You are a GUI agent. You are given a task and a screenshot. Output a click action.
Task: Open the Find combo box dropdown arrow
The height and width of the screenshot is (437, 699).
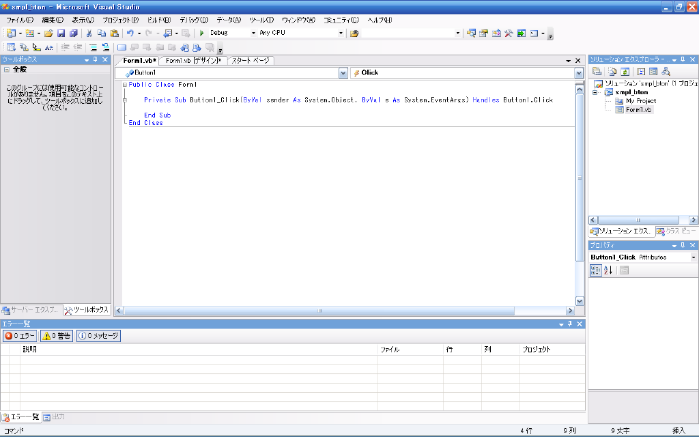(457, 33)
